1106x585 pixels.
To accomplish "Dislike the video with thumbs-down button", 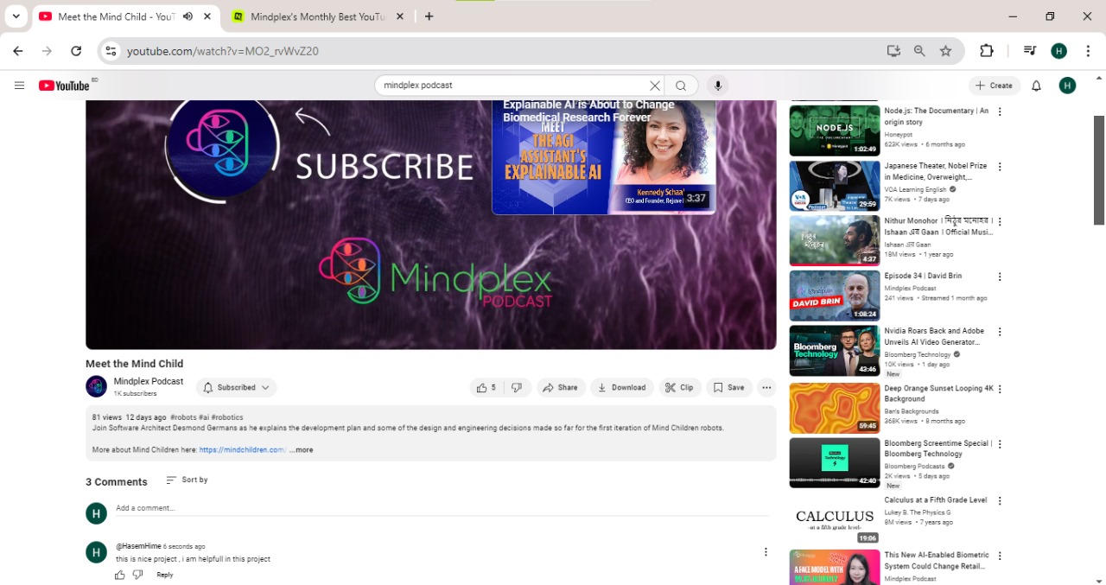I will 517,388.
